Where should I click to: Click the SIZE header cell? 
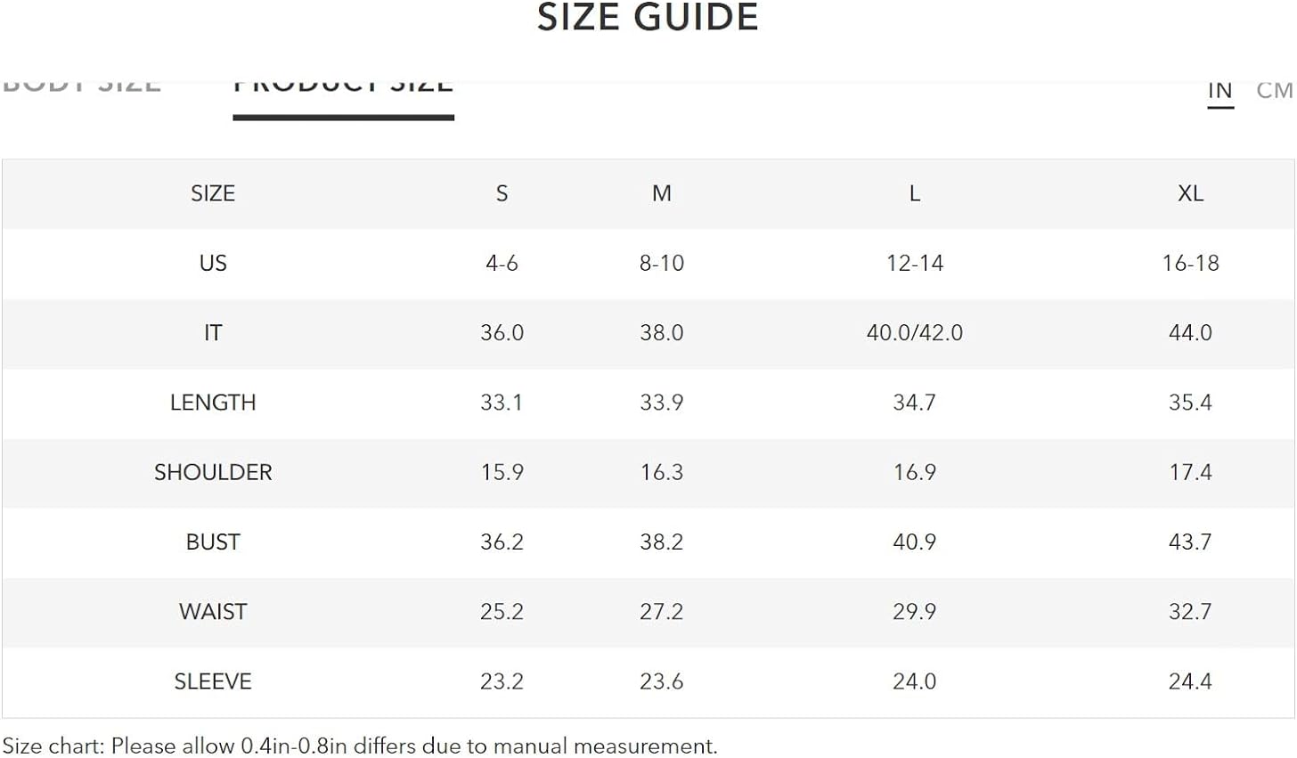pos(213,193)
